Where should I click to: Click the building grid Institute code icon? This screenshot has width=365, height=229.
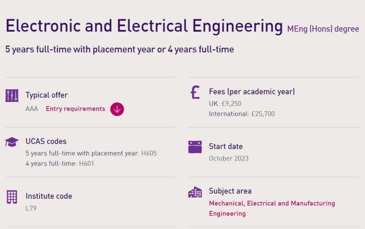(x=12, y=197)
